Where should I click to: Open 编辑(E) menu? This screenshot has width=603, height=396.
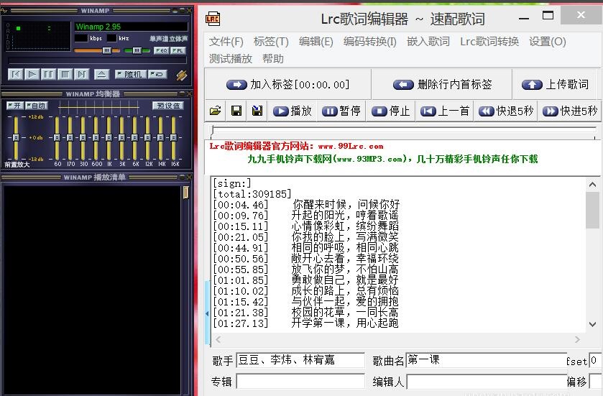click(x=316, y=42)
